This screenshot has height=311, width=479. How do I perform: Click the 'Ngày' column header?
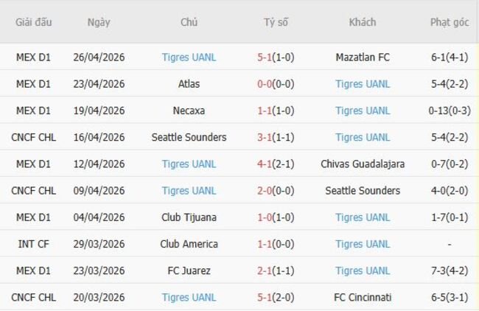click(99, 22)
